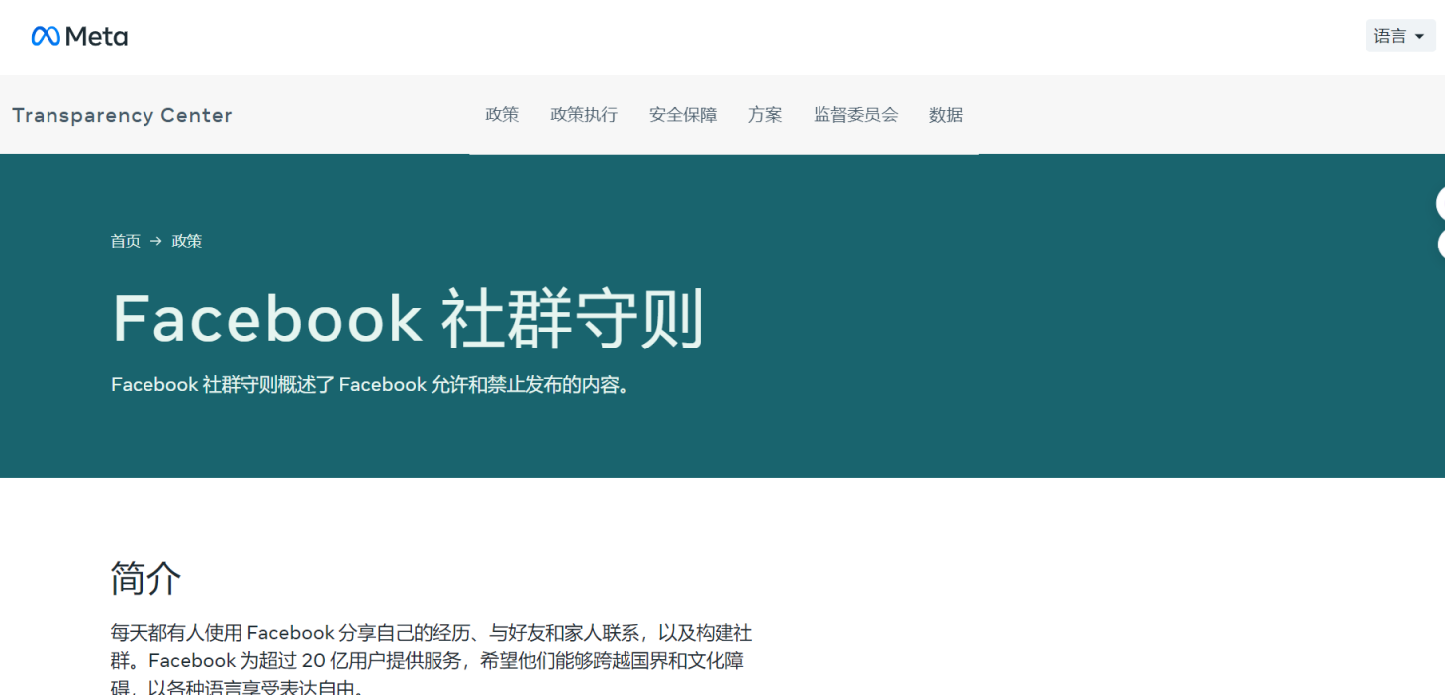Click the Facebook 社群守则 page heading
Image resolution: width=1445 pixels, height=695 pixels.
pyautogui.click(x=407, y=317)
